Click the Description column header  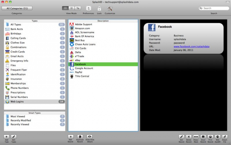(103, 21)
